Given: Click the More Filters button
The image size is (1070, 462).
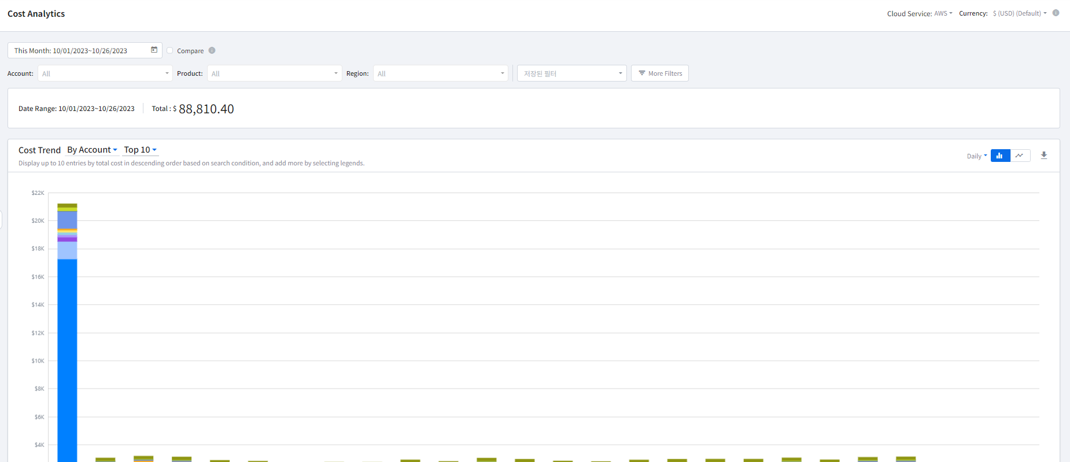Looking at the screenshot, I should point(659,73).
